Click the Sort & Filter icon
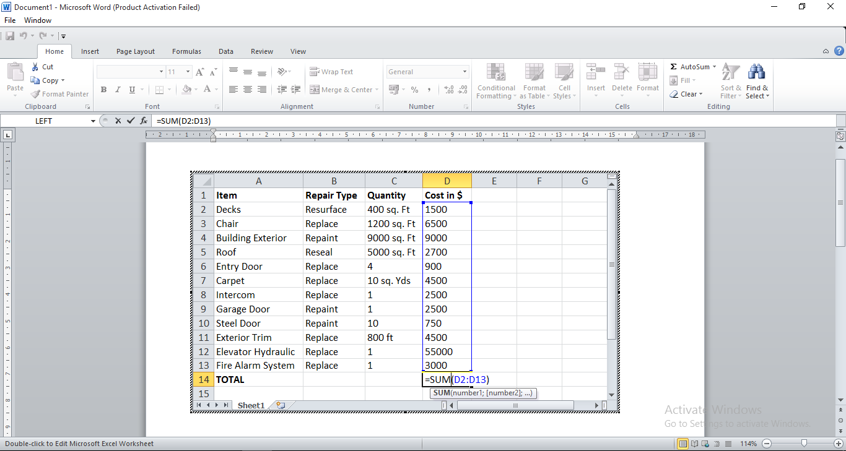Viewport: 846px width, 451px height. pyautogui.click(x=730, y=81)
